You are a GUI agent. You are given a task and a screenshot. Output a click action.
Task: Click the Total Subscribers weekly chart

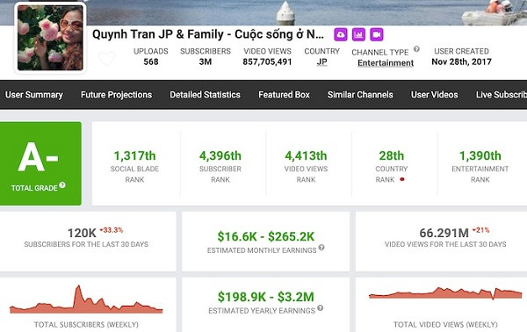click(x=86, y=300)
